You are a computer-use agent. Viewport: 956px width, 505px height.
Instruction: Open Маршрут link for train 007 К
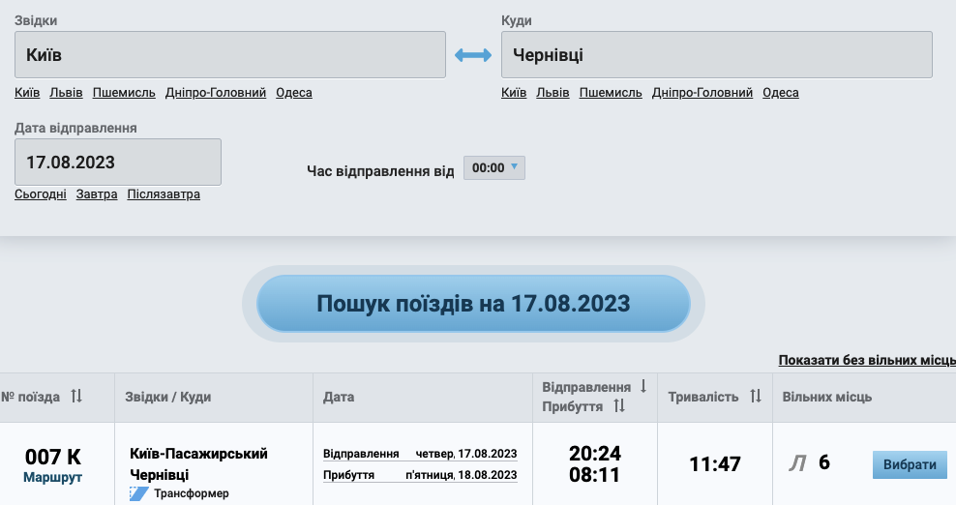coord(53,477)
